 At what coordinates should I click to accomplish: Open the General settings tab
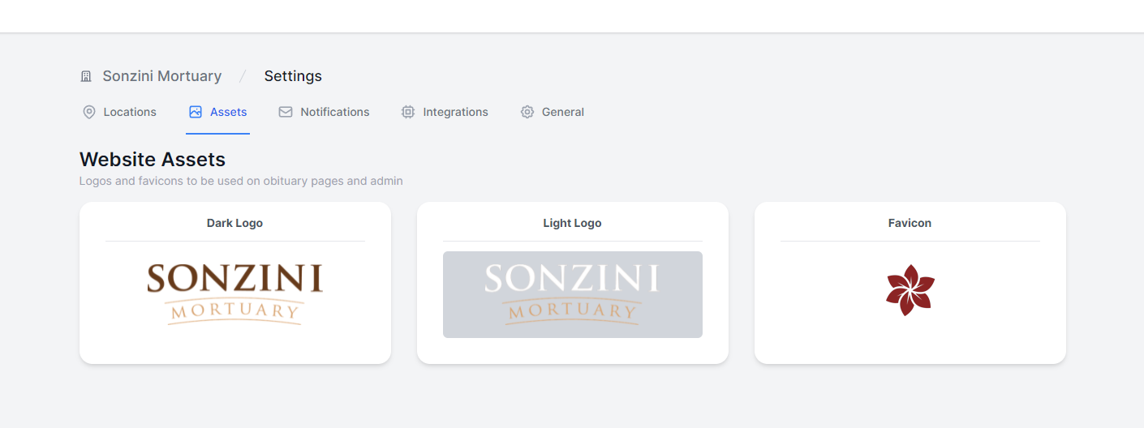click(553, 112)
